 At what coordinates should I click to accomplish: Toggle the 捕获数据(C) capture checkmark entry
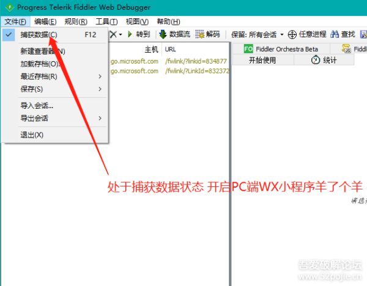tap(55, 35)
